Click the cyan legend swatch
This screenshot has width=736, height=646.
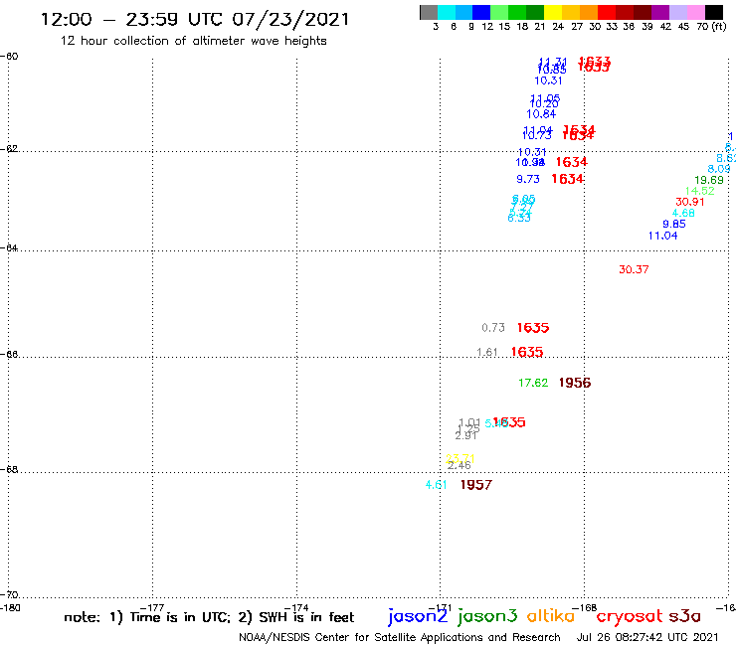pos(446,12)
